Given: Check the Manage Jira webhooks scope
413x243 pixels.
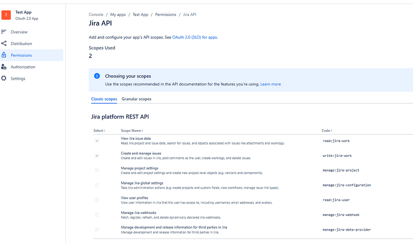Looking at the screenshot, I should (97, 215).
